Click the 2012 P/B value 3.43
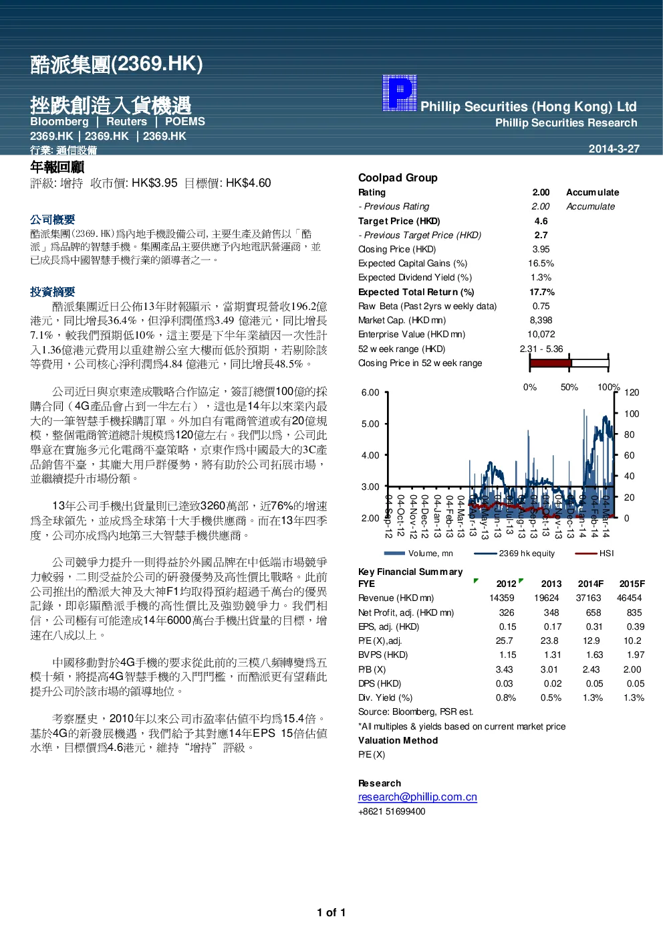Image resolution: width=663 pixels, height=939 pixels. pos(505,669)
